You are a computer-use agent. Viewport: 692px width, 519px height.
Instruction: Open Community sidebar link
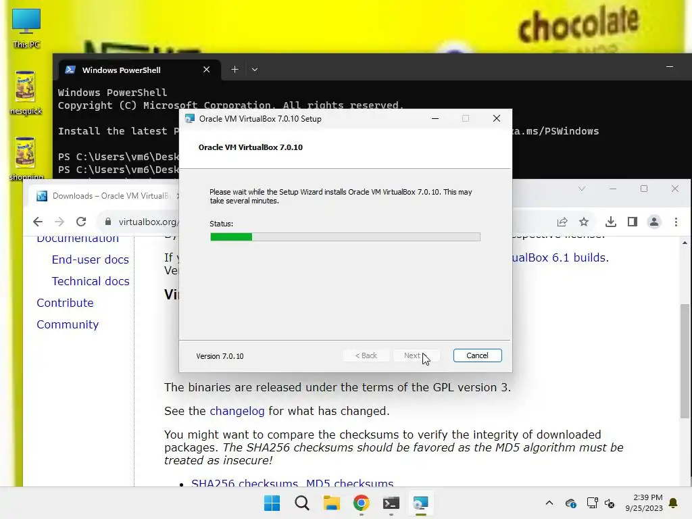[x=68, y=324]
